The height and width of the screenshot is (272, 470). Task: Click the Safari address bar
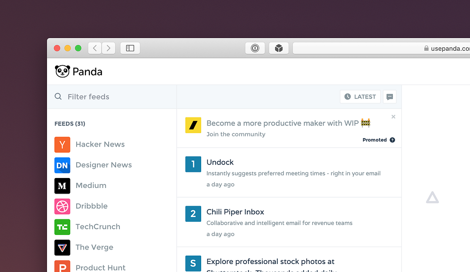381,48
